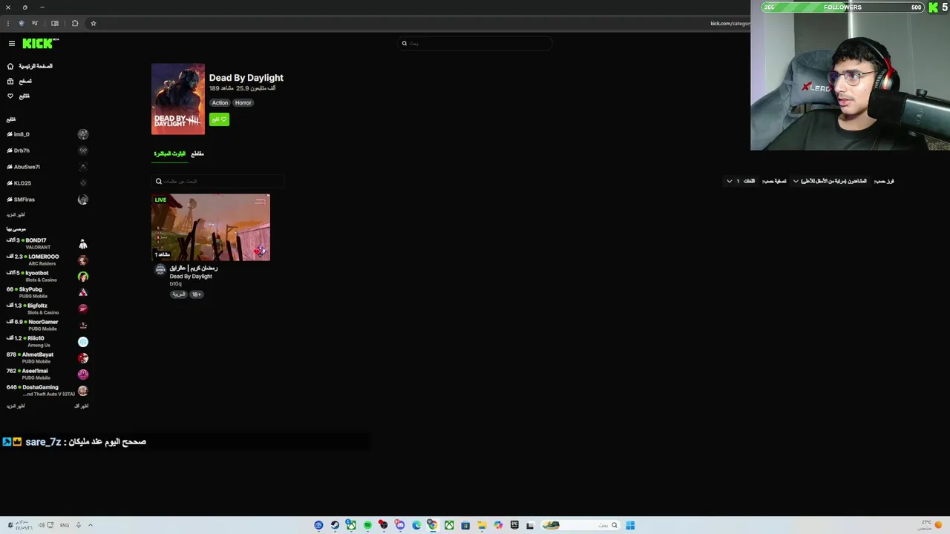Open streamer name b10q link
The image size is (950, 534).
coord(175,284)
